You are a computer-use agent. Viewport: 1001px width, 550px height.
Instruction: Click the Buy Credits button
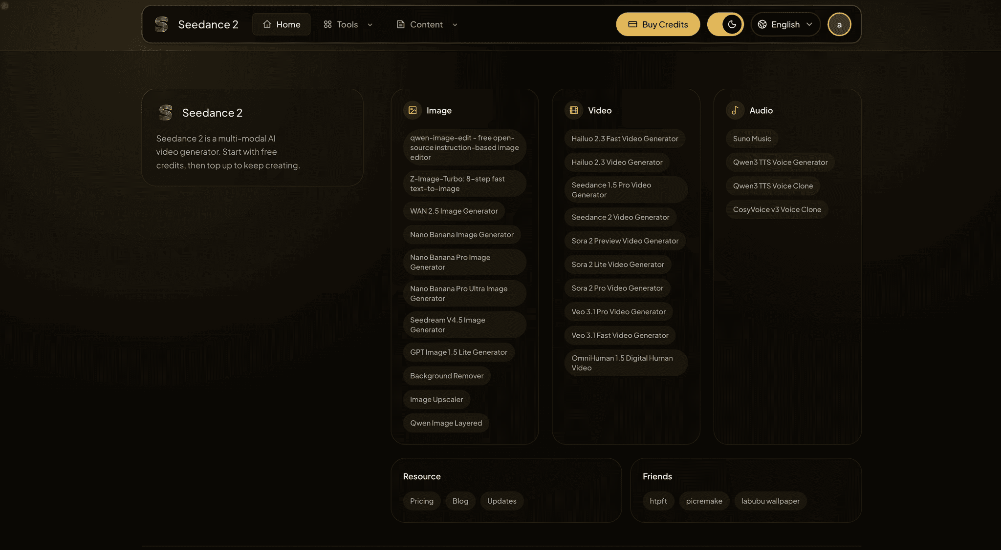[x=658, y=24]
